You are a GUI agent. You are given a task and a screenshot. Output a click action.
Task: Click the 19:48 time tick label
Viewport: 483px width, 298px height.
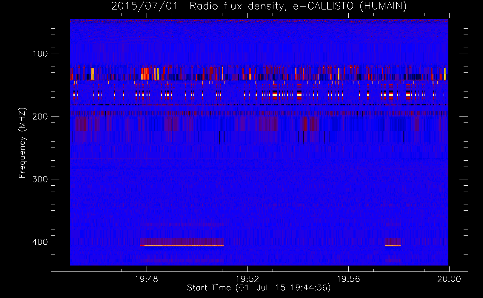tap(146, 279)
